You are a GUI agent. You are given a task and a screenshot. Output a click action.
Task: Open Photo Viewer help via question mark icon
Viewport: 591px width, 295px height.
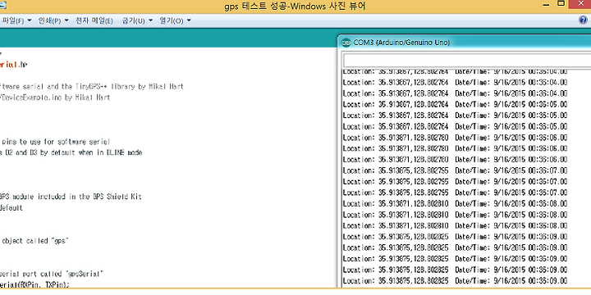[x=583, y=20]
